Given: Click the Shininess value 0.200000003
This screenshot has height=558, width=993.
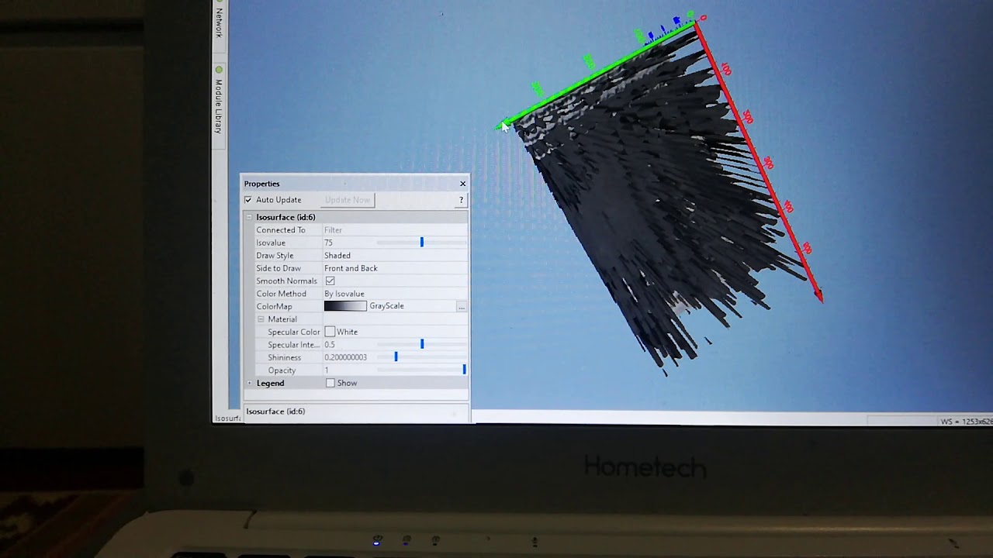Looking at the screenshot, I should 346,357.
